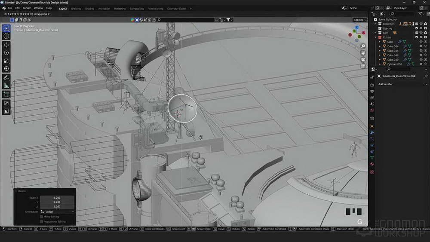The width and height of the screenshot is (430, 242).
Task: Enable Mirror Editing checkbox
Action: pyautogui.click(x=42, y=217)
